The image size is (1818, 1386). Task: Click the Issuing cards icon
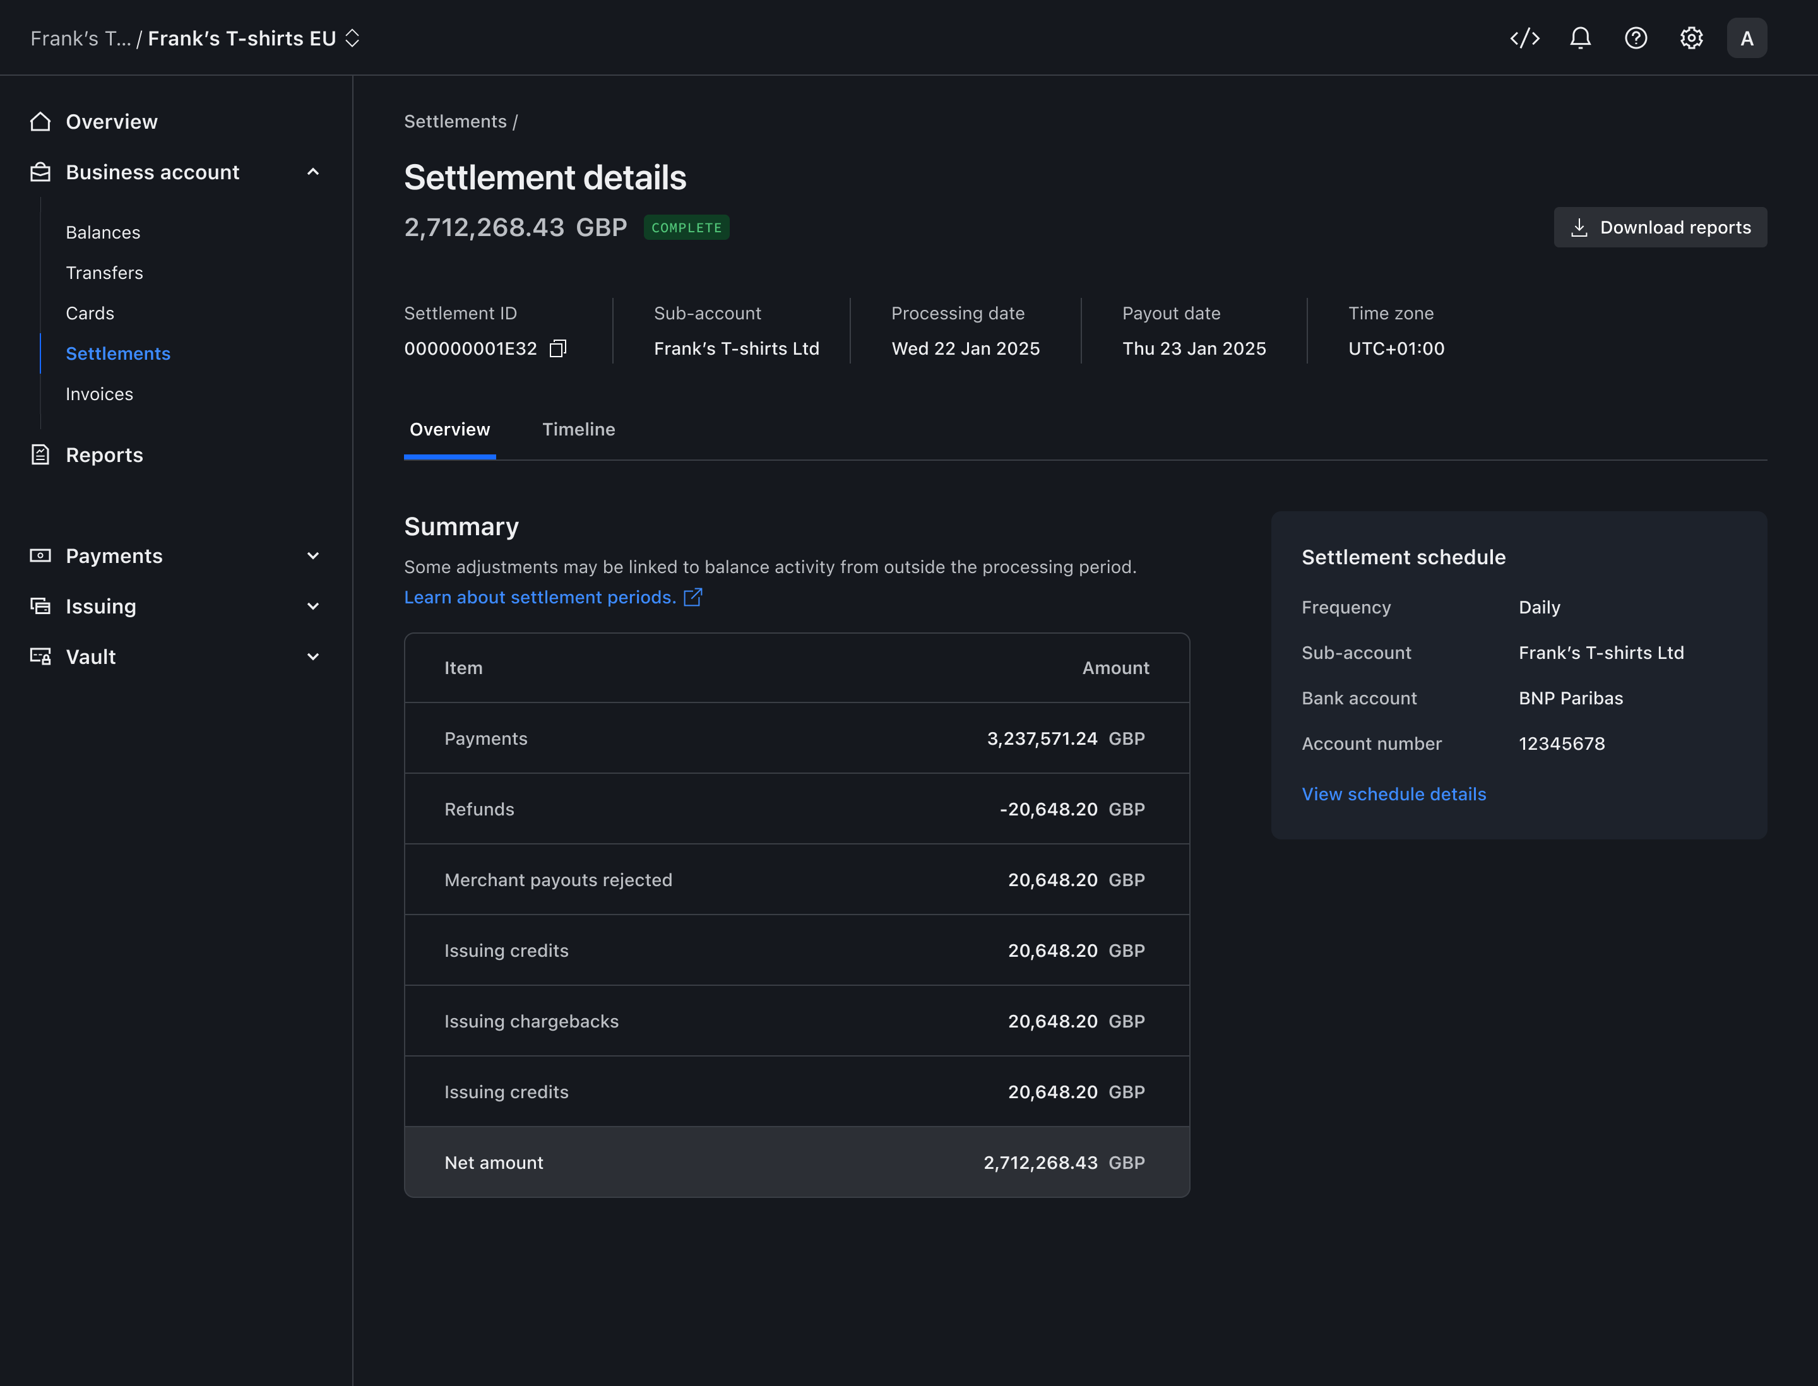tap(40, 607)
